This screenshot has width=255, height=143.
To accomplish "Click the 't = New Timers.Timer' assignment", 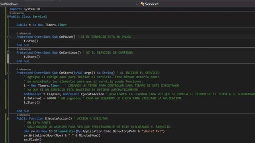I will click(41, 85).
